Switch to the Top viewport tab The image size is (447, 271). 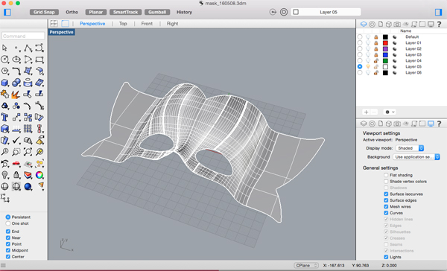tap(123, 24)
